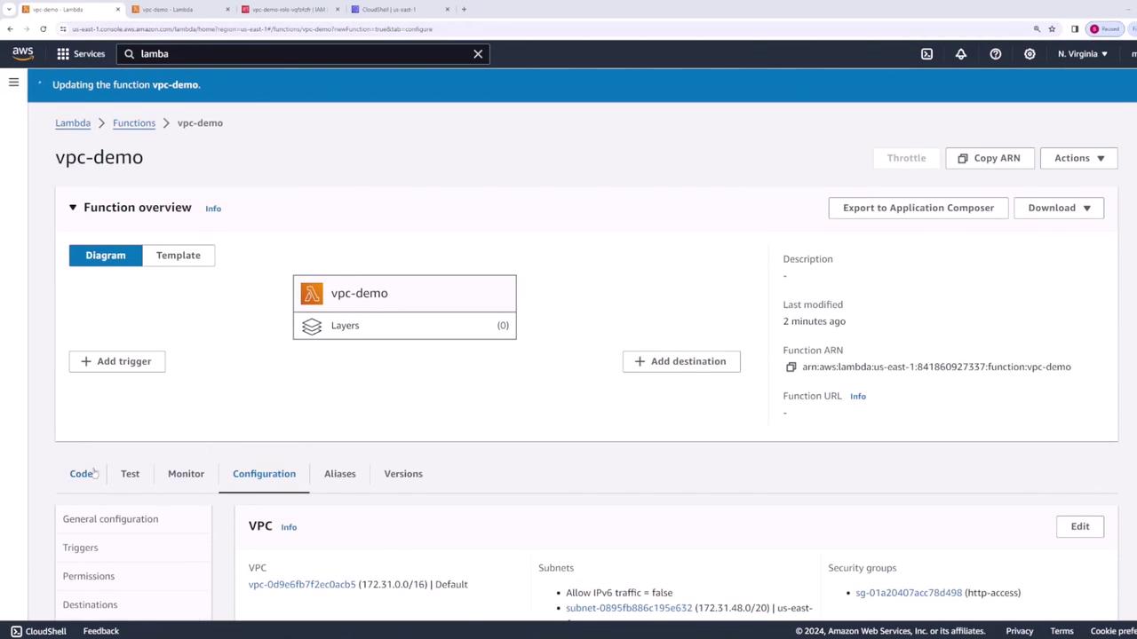Click the Add trigger button

[117, 361]
